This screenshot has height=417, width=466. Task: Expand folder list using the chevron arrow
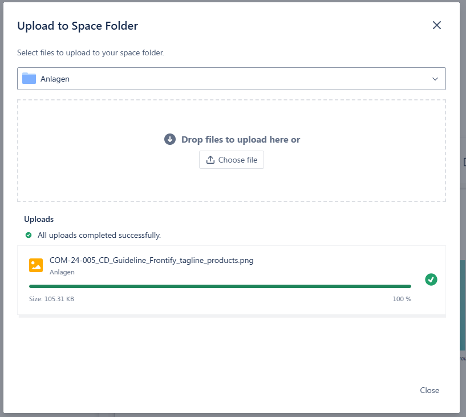435,79
